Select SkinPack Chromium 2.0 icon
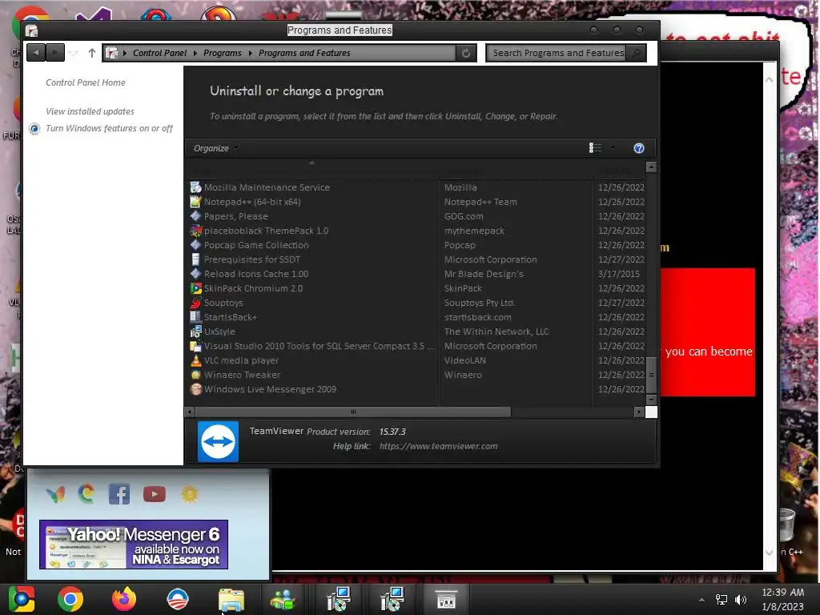Viewport: 820px width, 615px height. coord(195,288)
